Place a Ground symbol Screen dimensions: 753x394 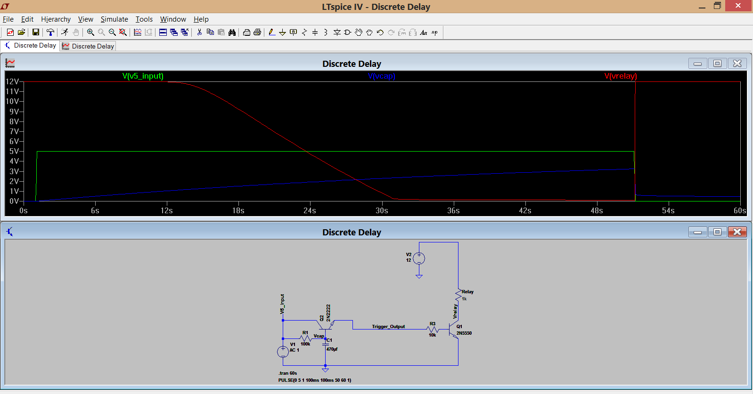click(282, 32)
